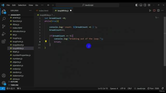The image size is (166, 93).
Task: Close the unsaved loopWhile.js tab dot
Action: [x=71, y=11]
